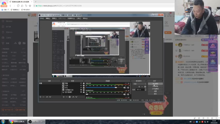Open second mixer track settings gear
Image resolution: width=220 pixels, height=124 pixels.
coord(128,94)
